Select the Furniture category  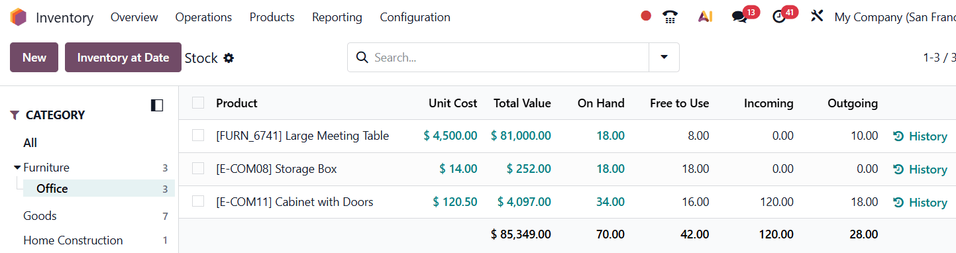tap(46, 168)
